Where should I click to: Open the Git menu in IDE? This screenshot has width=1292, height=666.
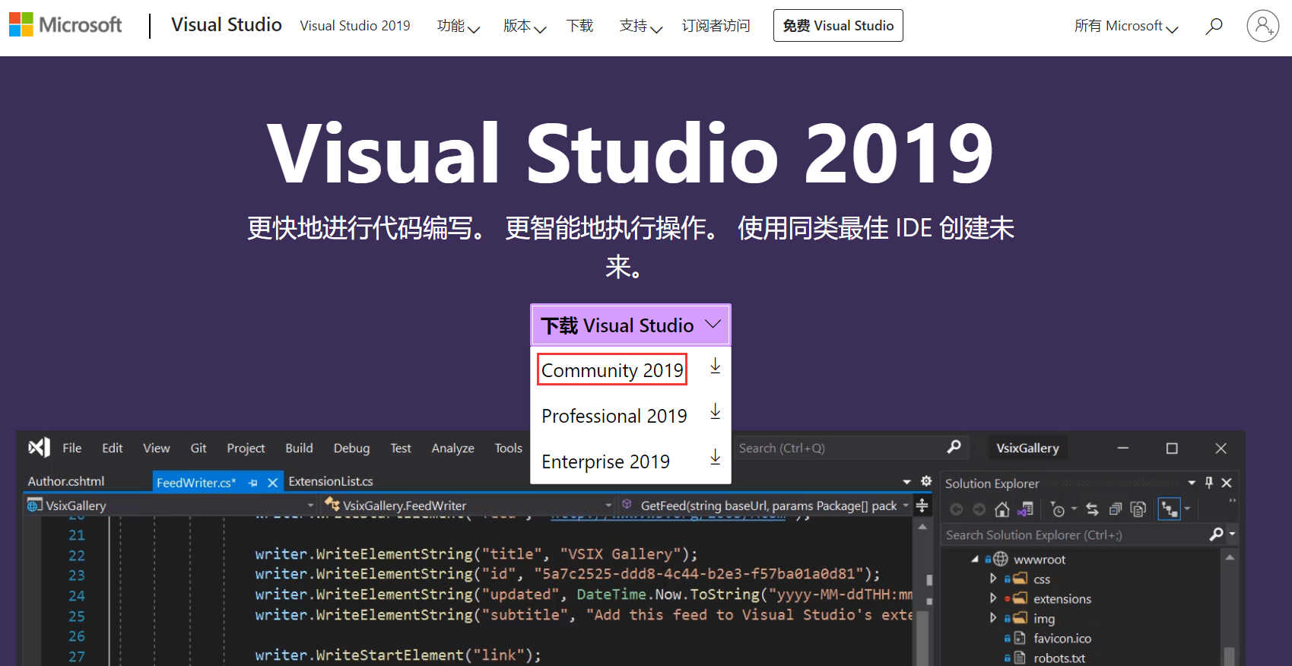click(x=198, y=448)
